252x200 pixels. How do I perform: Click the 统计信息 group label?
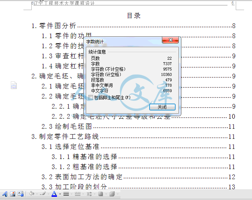pyautogui.click(x=97, y=52)
